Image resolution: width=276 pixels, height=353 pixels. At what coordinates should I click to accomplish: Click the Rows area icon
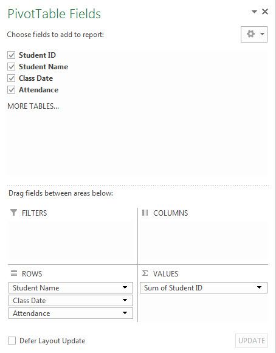click(14, 273)
